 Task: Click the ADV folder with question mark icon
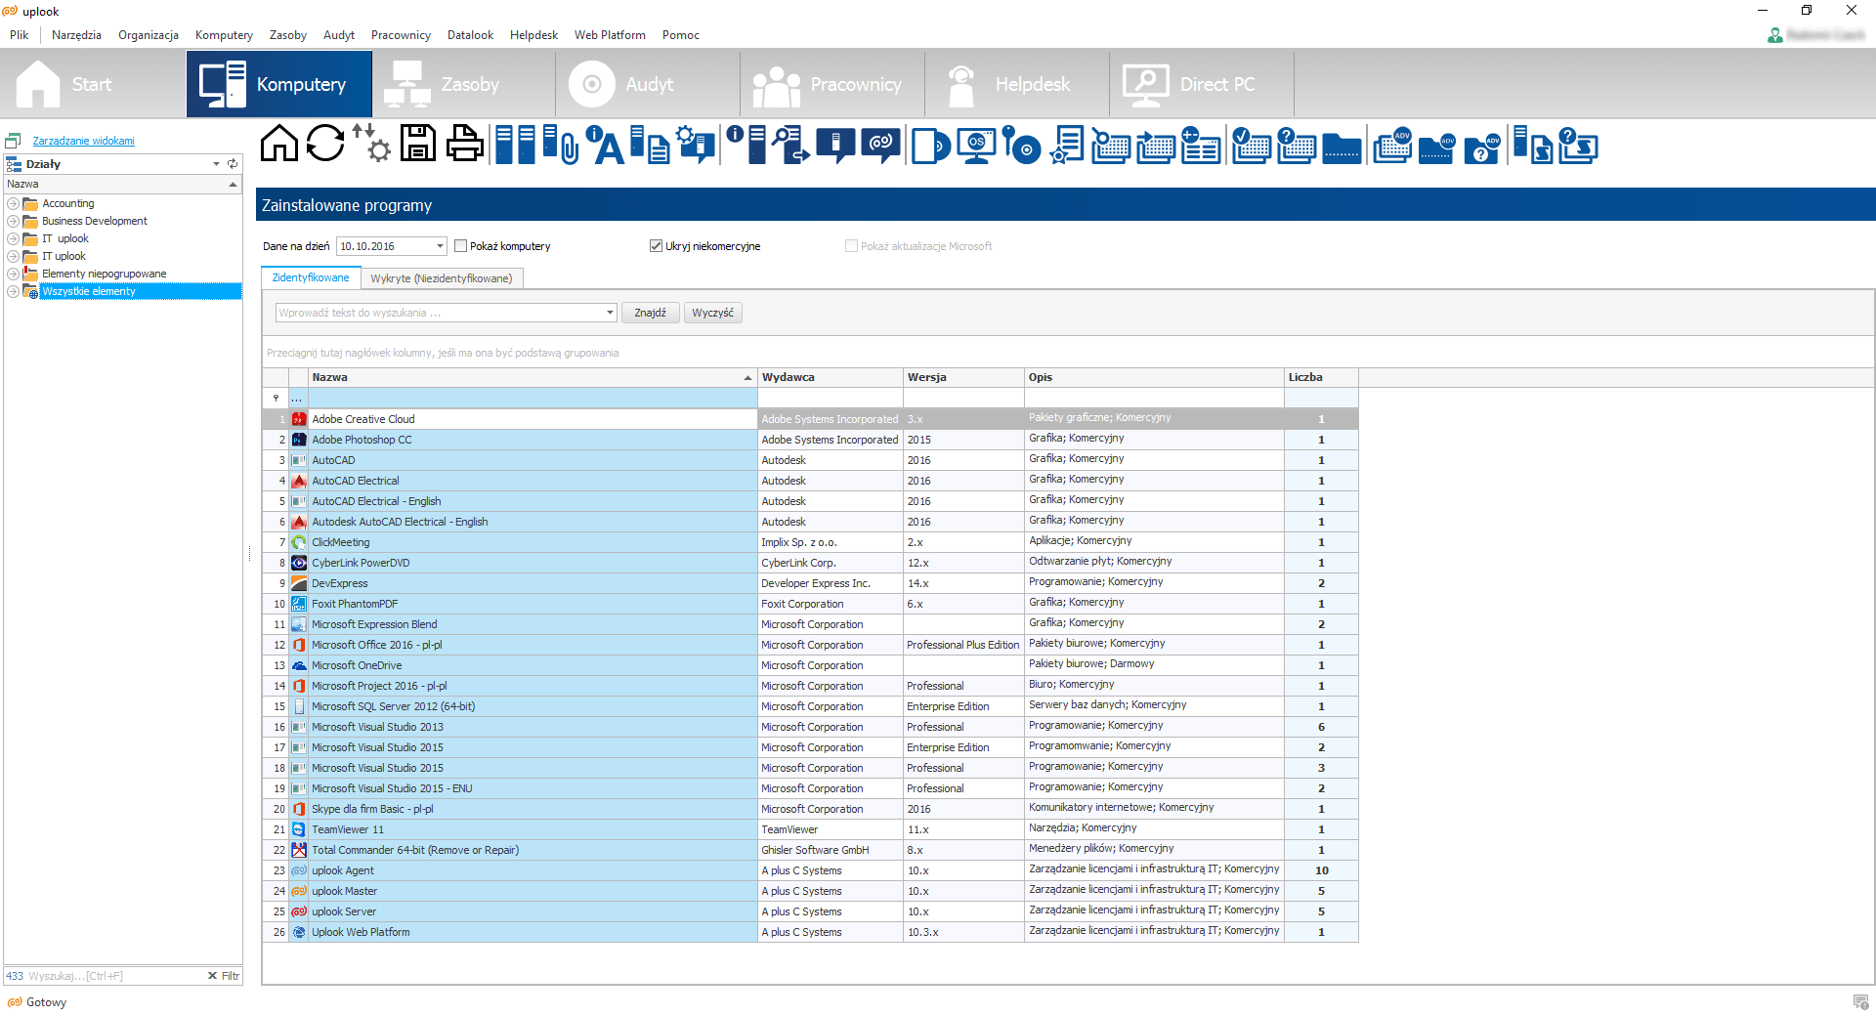1482,148
